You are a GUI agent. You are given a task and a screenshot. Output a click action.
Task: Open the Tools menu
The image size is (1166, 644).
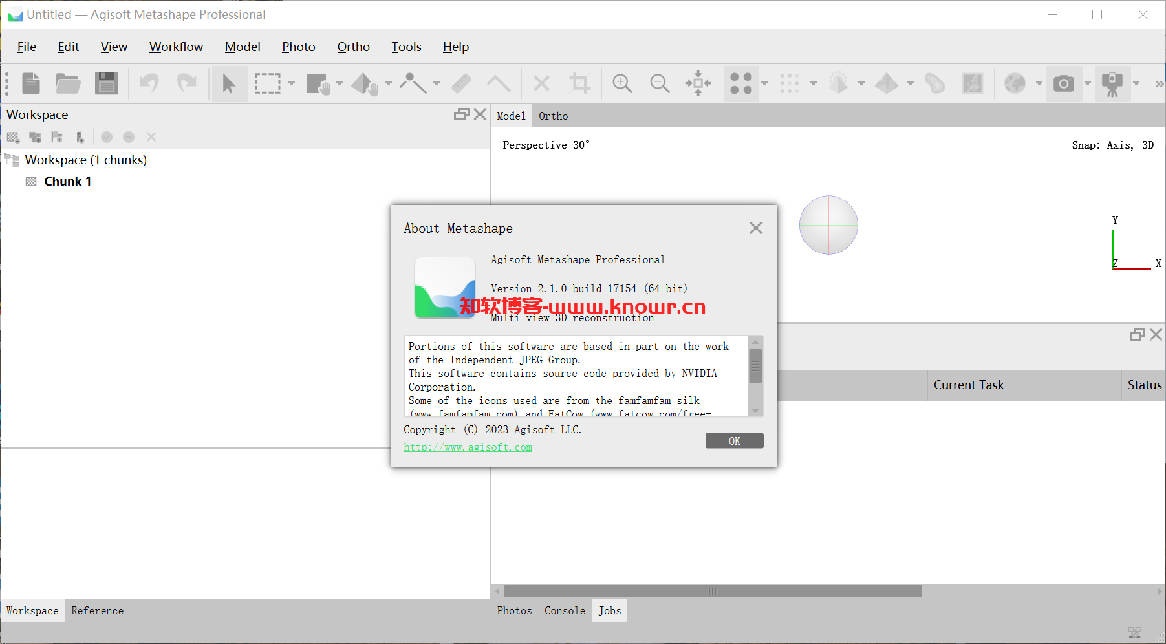406,47
